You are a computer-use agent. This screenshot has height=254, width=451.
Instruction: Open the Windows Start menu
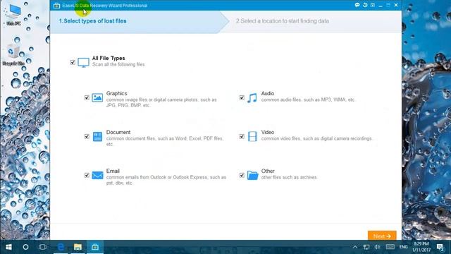pyautogui.click(x=8, y=247)
